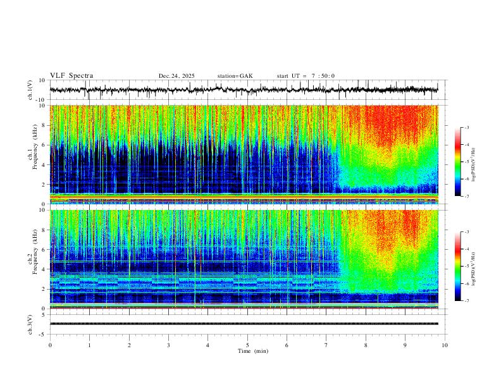Screen dimensions: 501x387
Task: Click the ch.2 "Frequency (kHz)" axis label
Action: coord(35,252)
